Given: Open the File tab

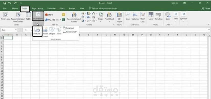Looking at the screenshot, I should (5, 9).
